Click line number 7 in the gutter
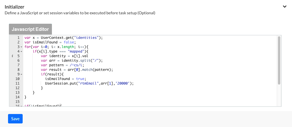This screenshot has height=128, width=292. [18, 65]
